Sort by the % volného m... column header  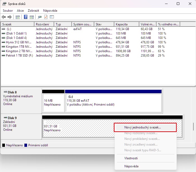click(x=168, y=24)
